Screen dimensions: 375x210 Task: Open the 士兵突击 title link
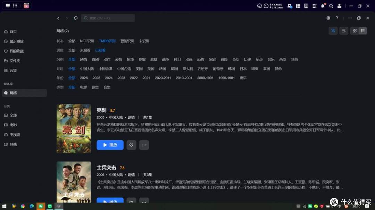coord(107,167)
